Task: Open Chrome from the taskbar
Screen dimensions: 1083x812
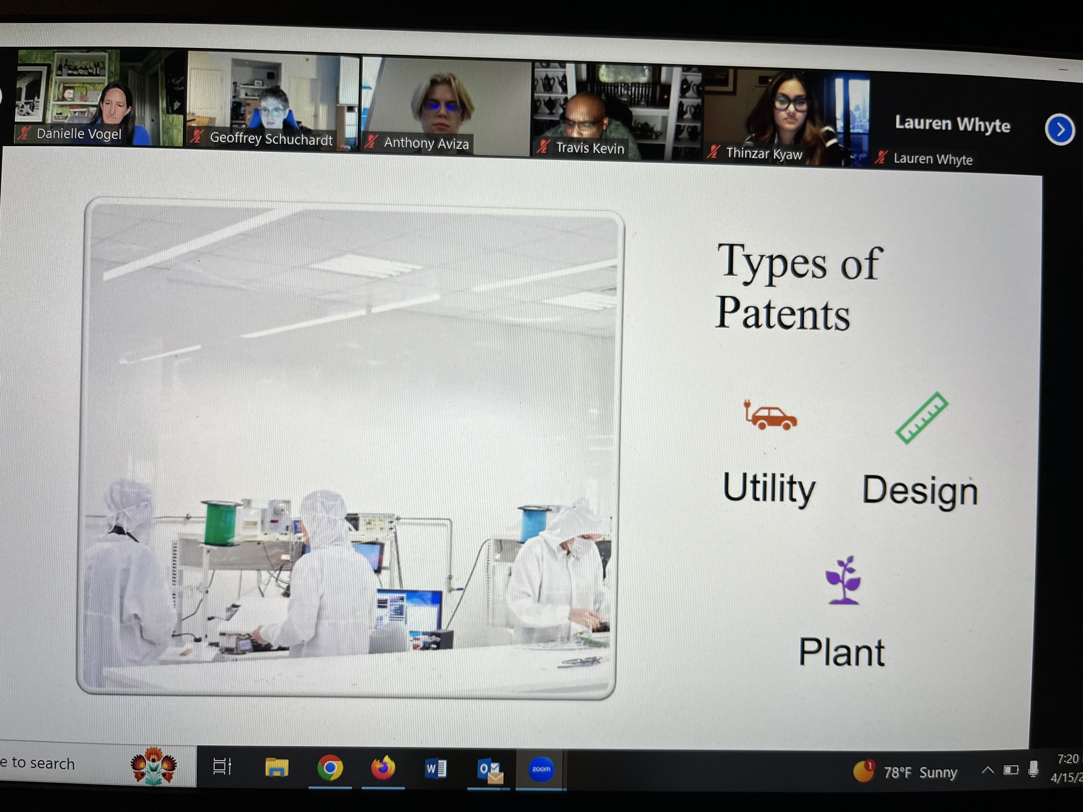Action: [330, 767]
